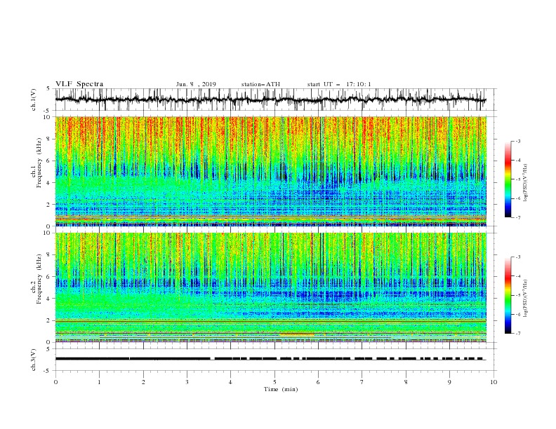Click the "-3" label on upper colorbar

518,141
